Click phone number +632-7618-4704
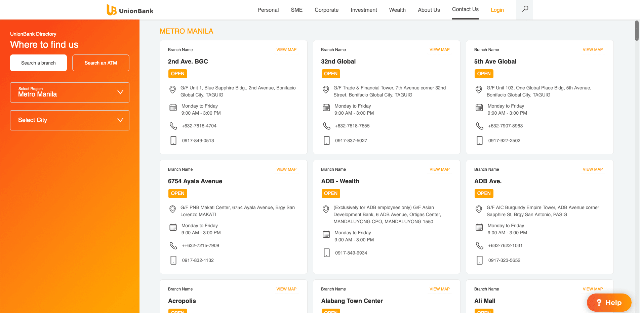This screenshot has width=640, height=313. (x=199, y=126)
